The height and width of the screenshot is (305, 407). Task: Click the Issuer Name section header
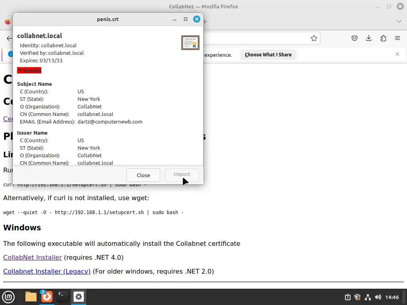point(32,133)
